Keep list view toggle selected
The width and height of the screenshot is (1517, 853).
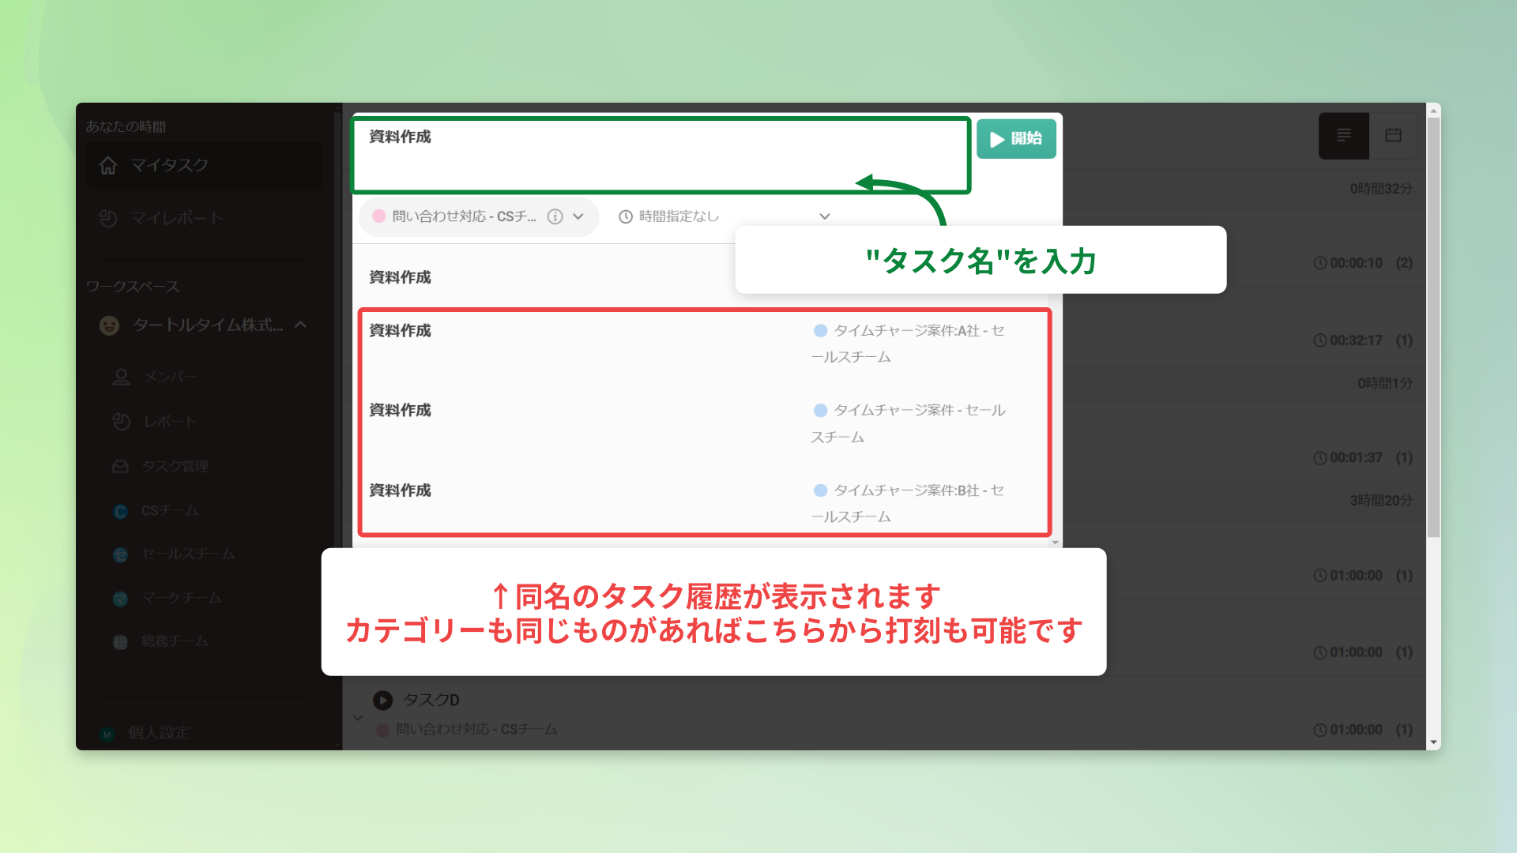click(x=1343, y=135)
